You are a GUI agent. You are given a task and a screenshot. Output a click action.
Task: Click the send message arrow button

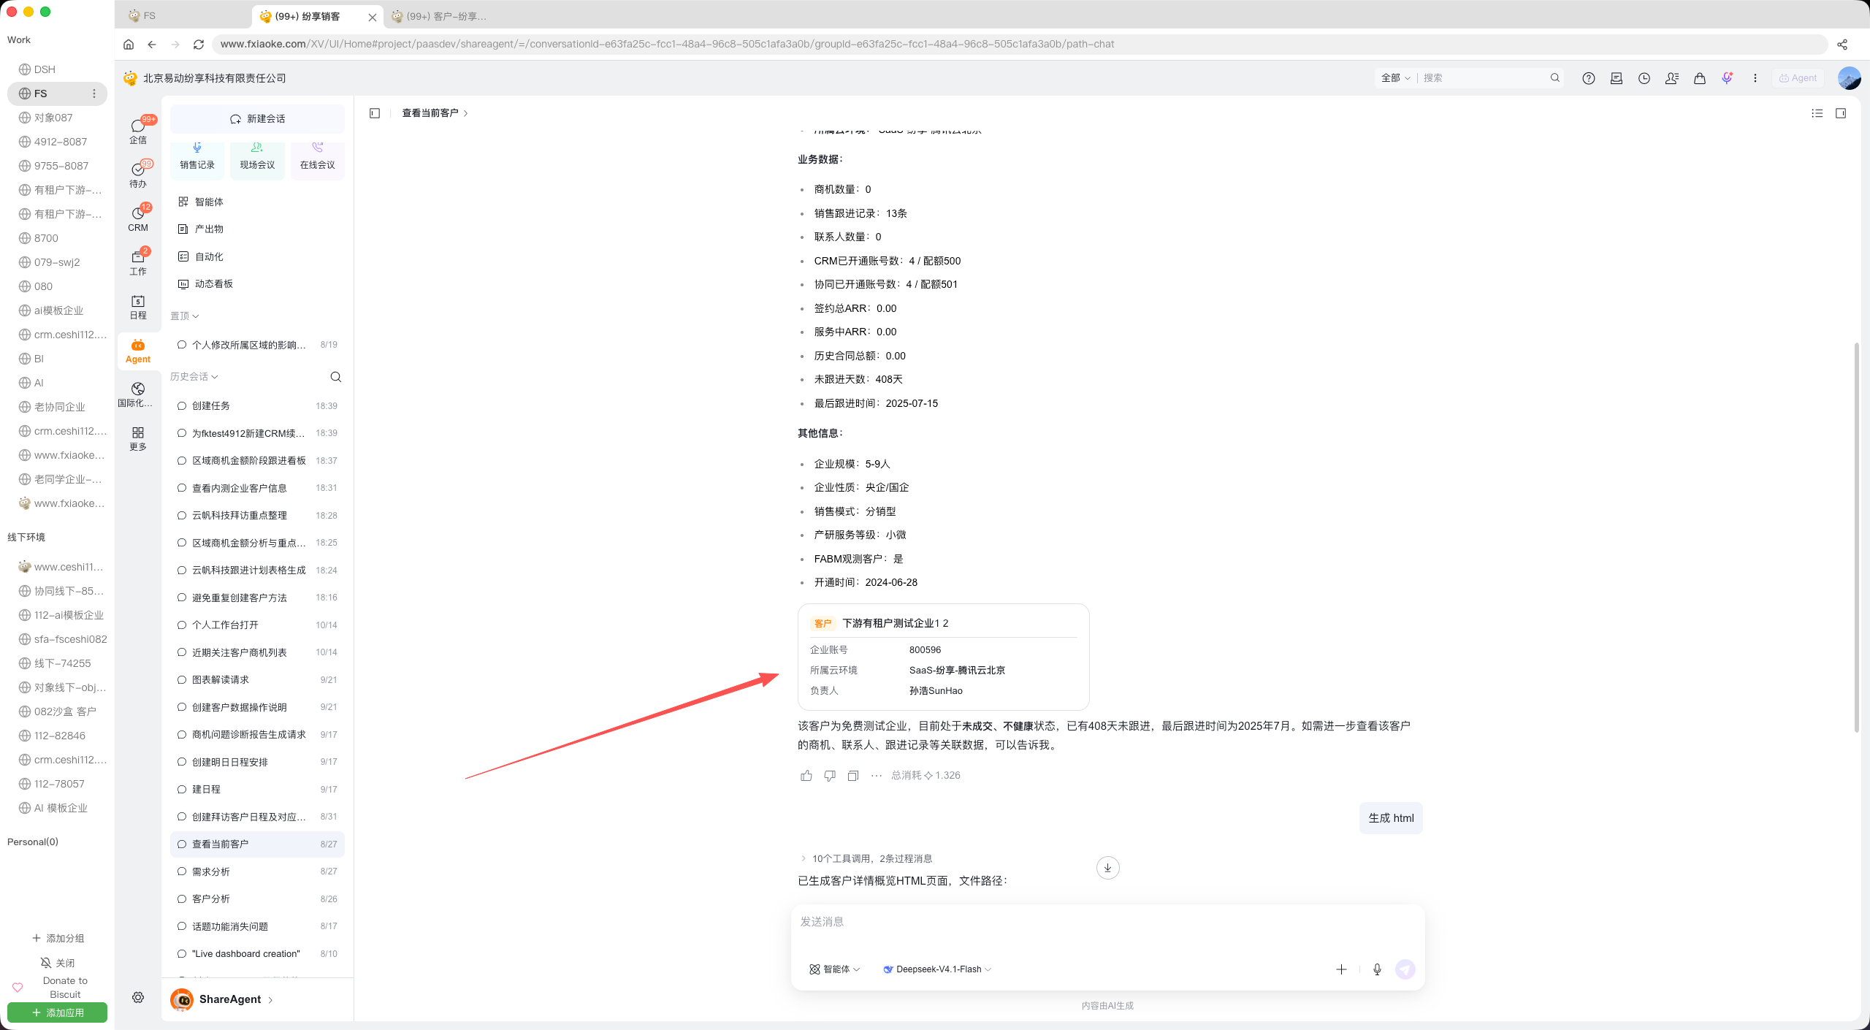[1405, 969]
